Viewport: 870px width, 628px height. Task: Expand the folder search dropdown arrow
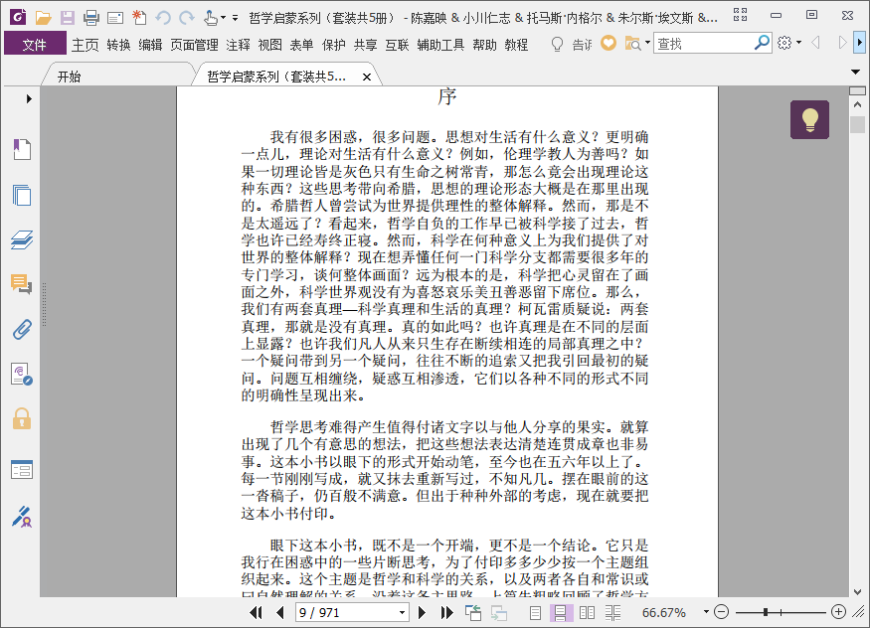tap(647, 43)
